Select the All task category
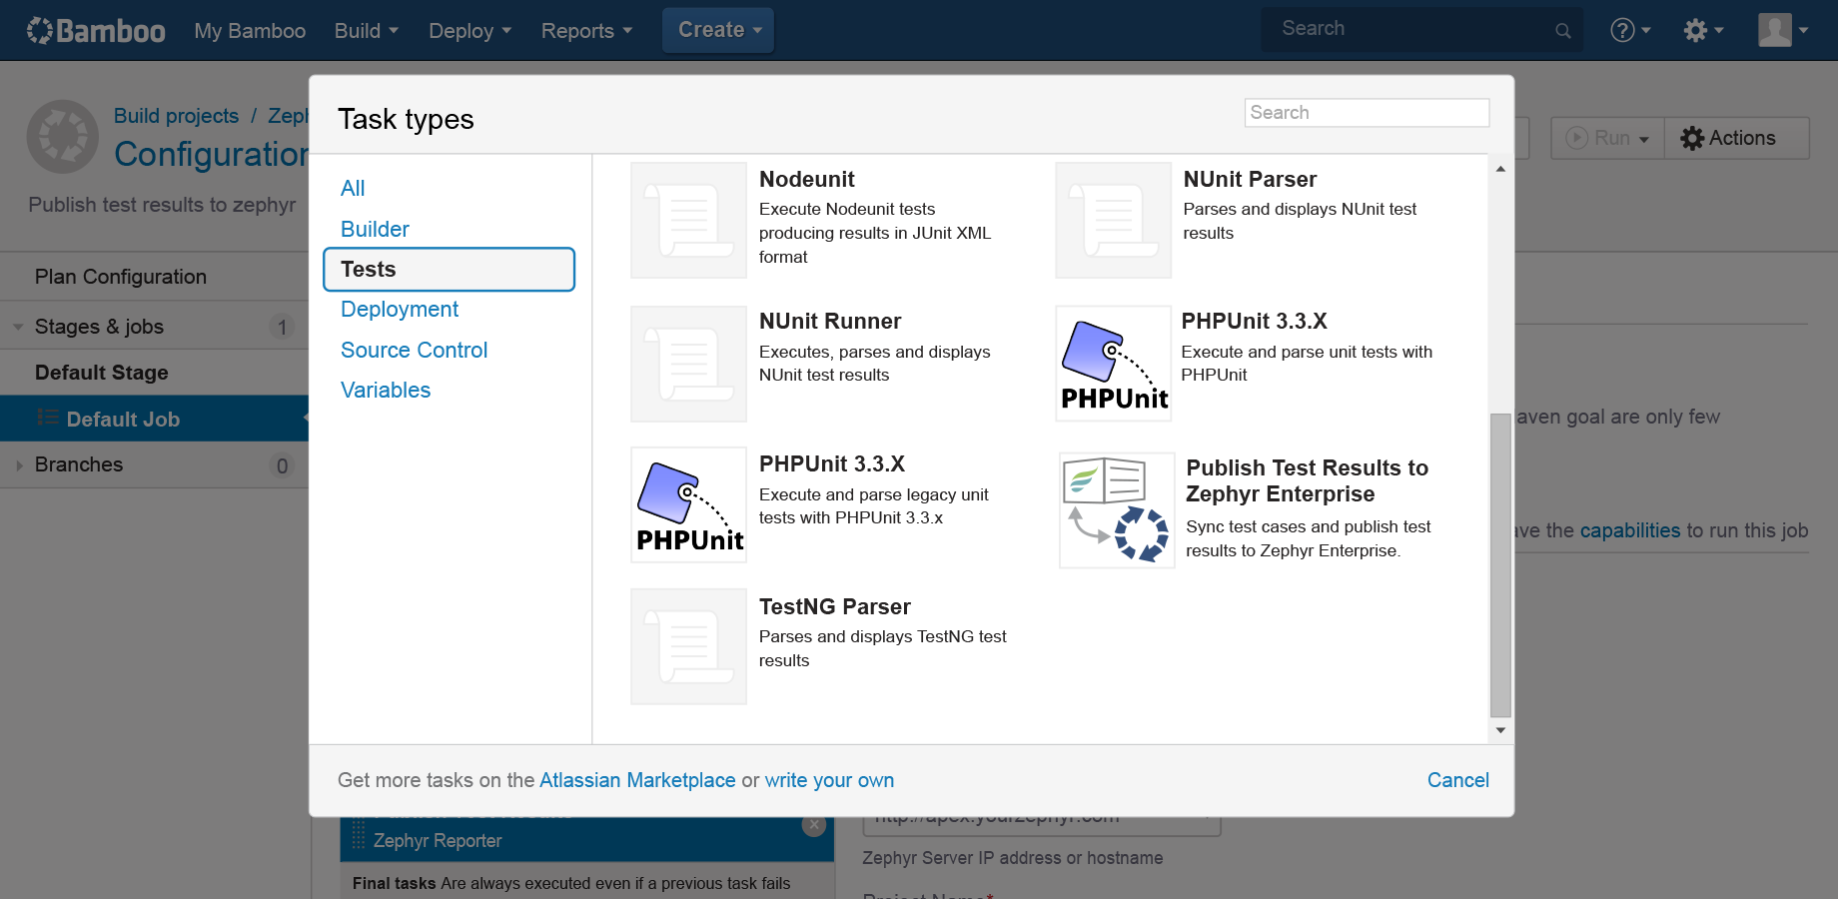 353,188
